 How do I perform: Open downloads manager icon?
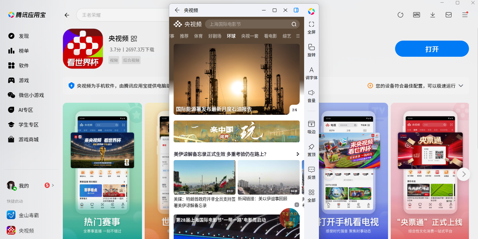pos(433,15)
